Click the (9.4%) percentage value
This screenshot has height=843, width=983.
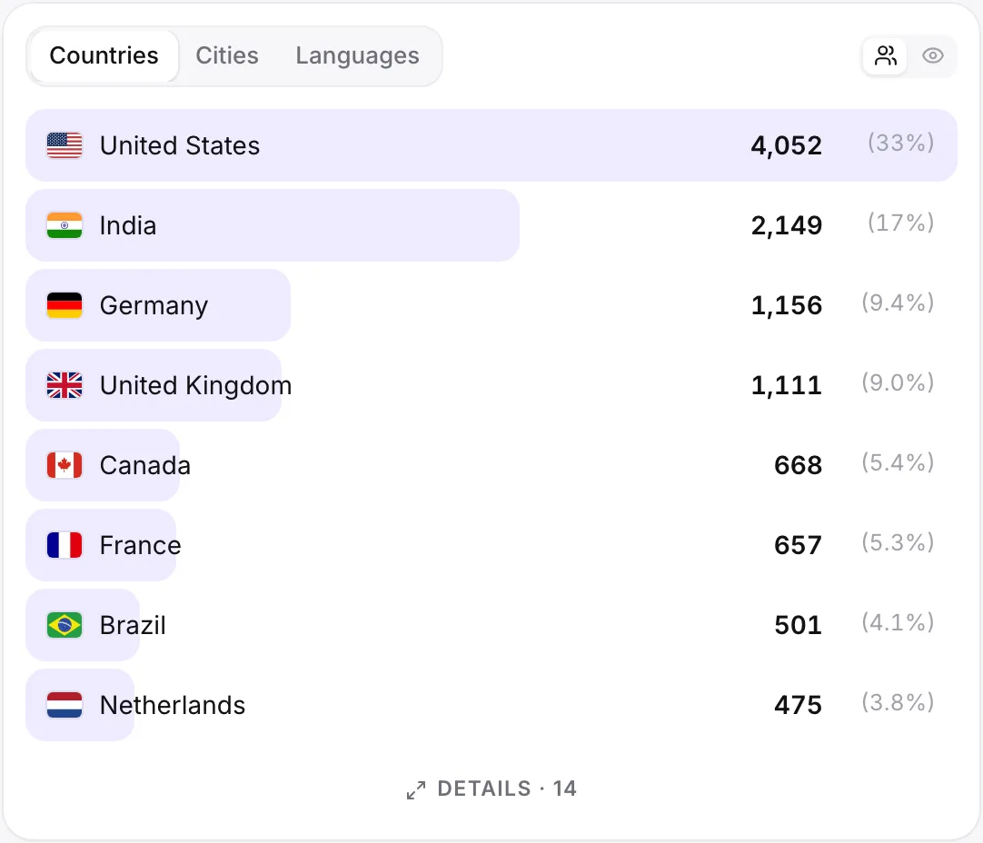tap(898, 302)
